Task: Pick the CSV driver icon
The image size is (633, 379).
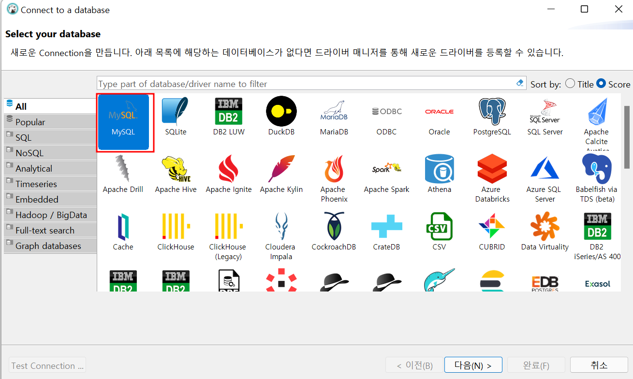Action: [x=439, y=232]
